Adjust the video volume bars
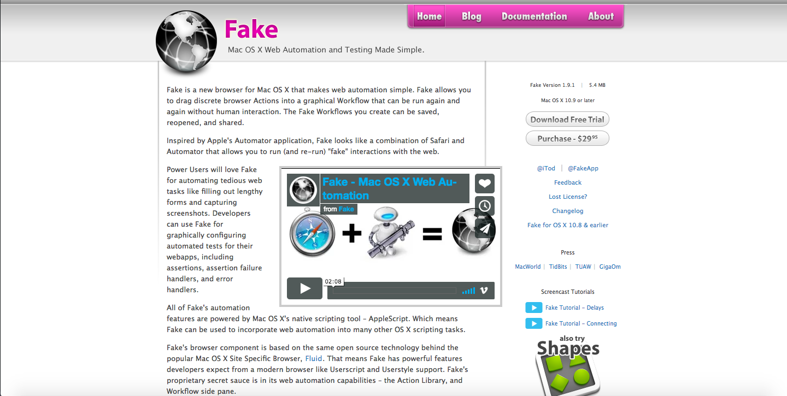This screenshot has width=787, height=396. pyautogui.click(x=468, y=291)
